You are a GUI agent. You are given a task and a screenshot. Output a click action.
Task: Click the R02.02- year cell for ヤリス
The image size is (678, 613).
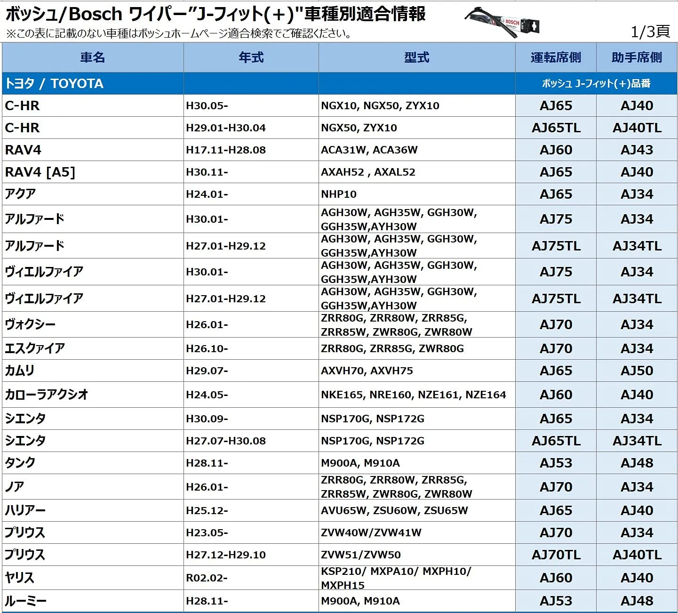tap(207, 578)
